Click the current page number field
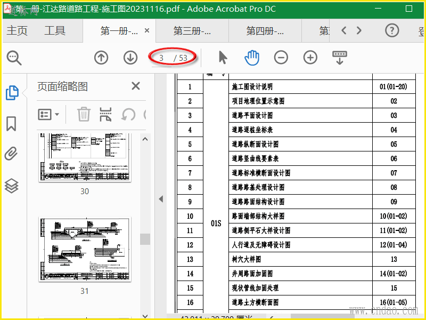The width and height of the screenshot is (426, 320). pos(161,58)
